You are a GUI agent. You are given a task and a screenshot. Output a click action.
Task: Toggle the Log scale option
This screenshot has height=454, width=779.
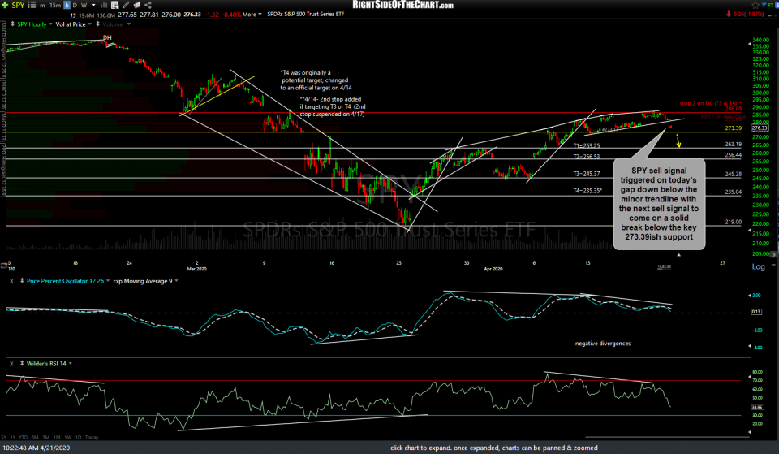(758, 266)
